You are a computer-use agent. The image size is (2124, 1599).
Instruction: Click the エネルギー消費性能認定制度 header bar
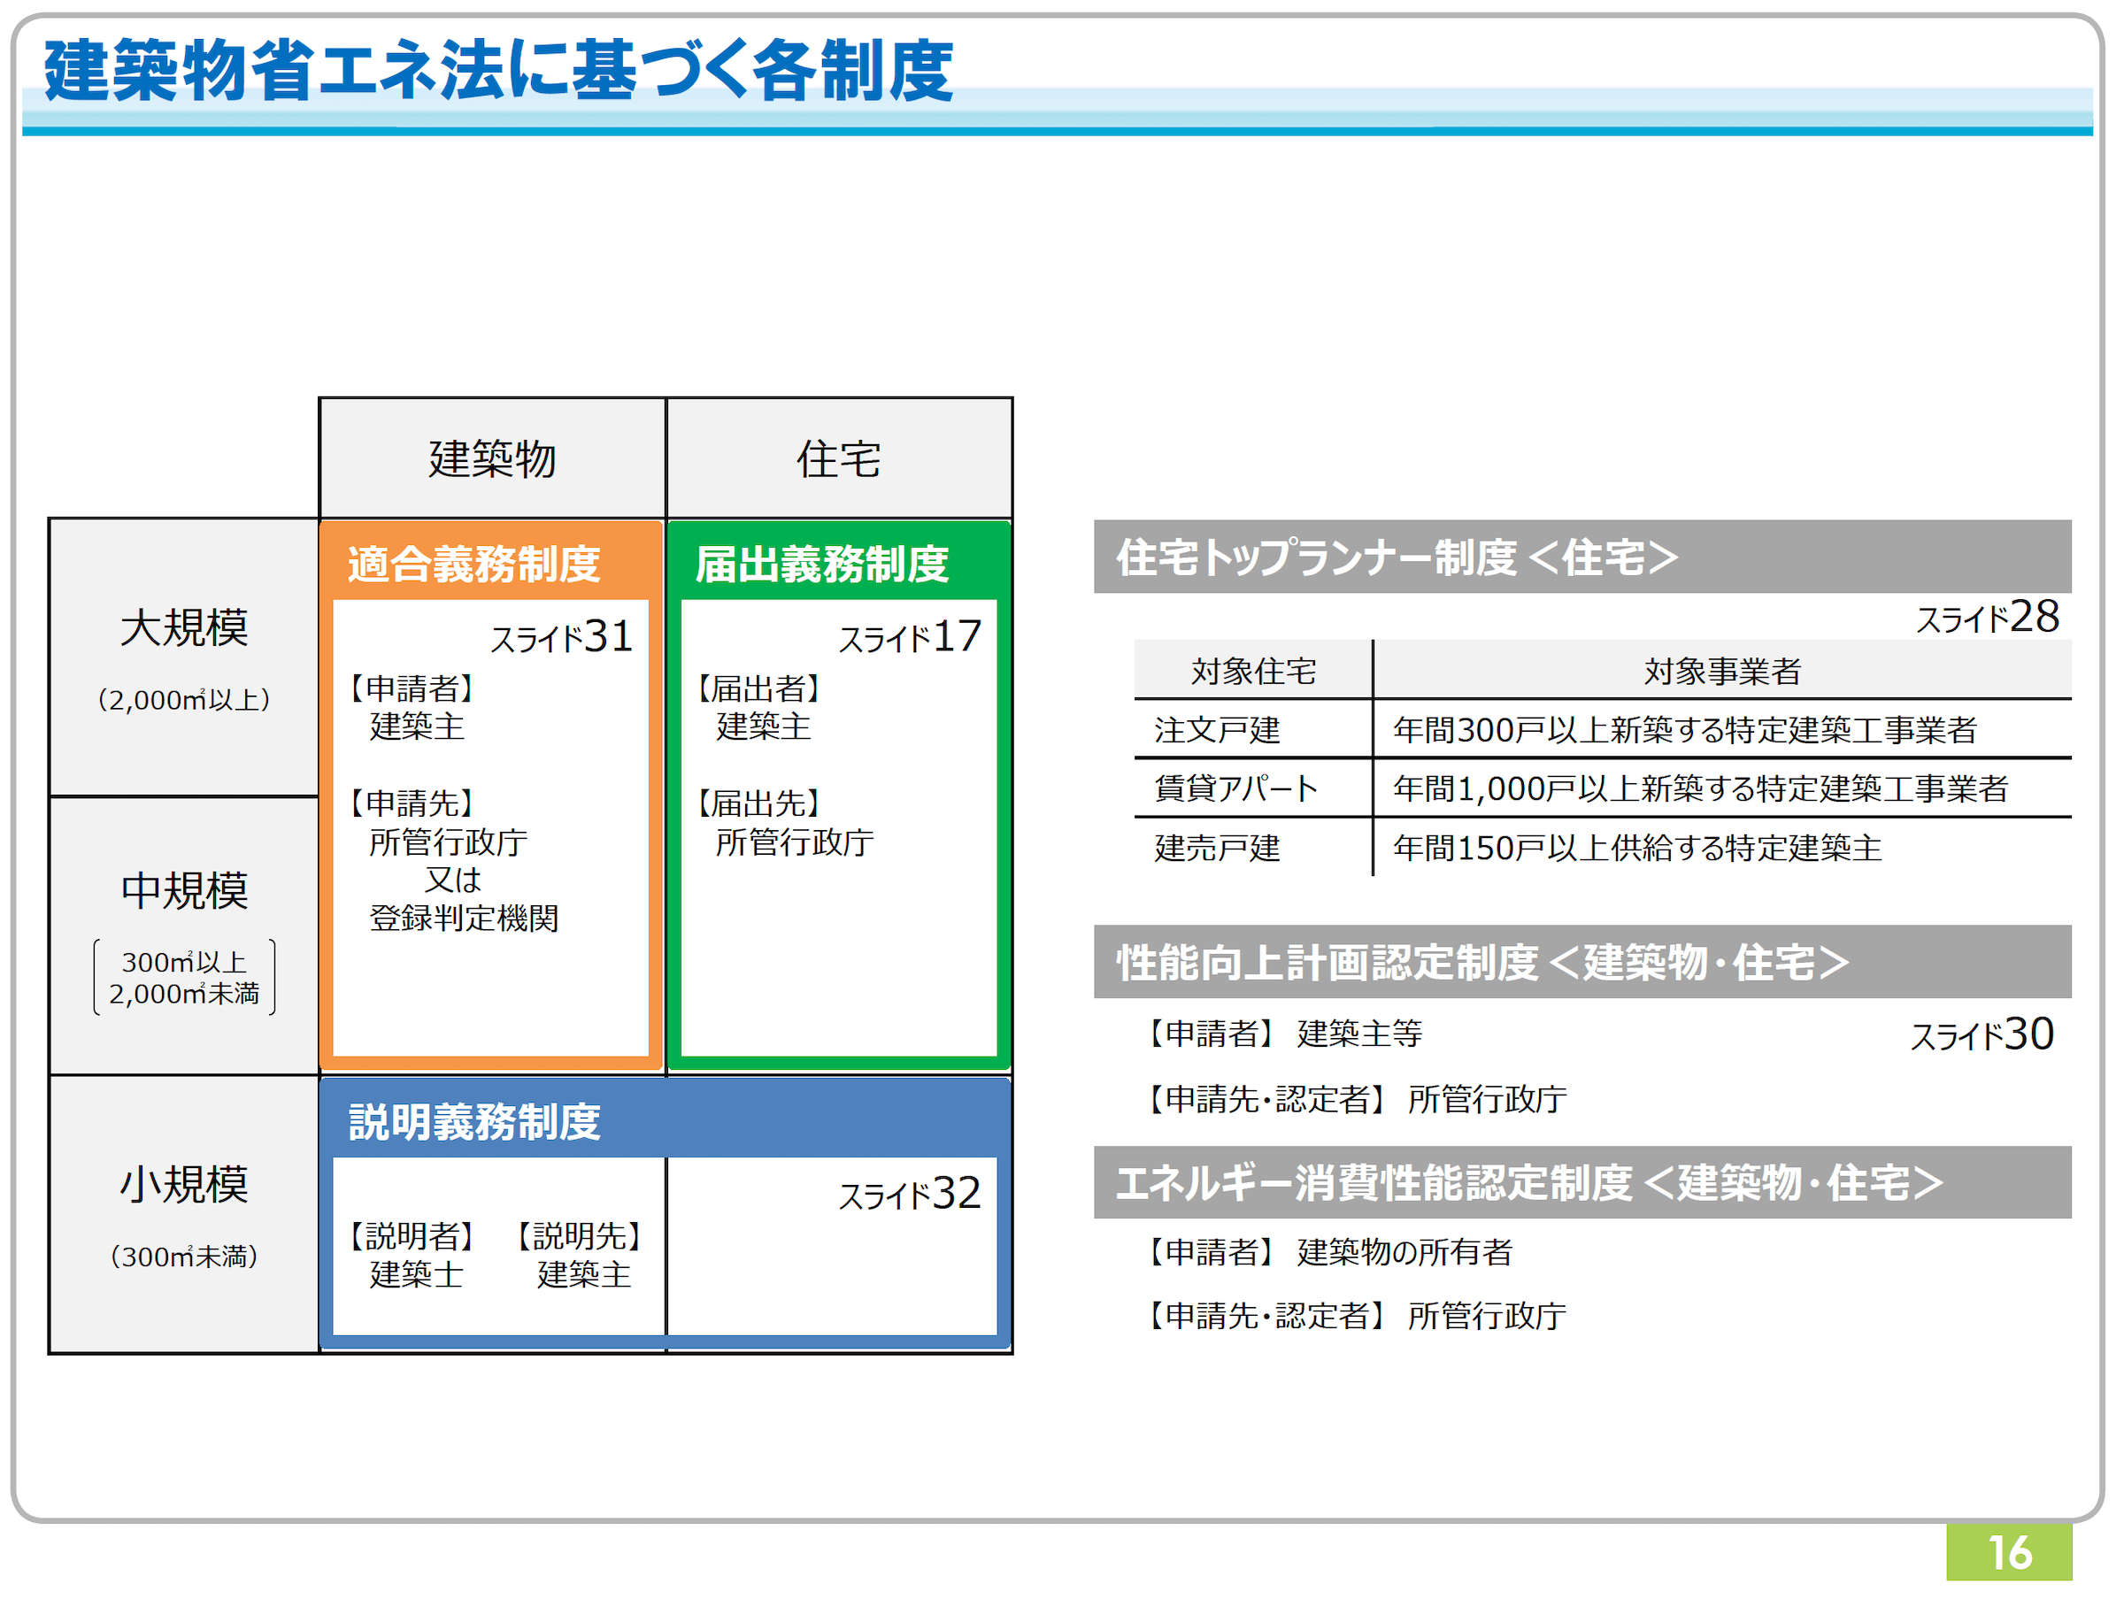click(1584, 1184)
